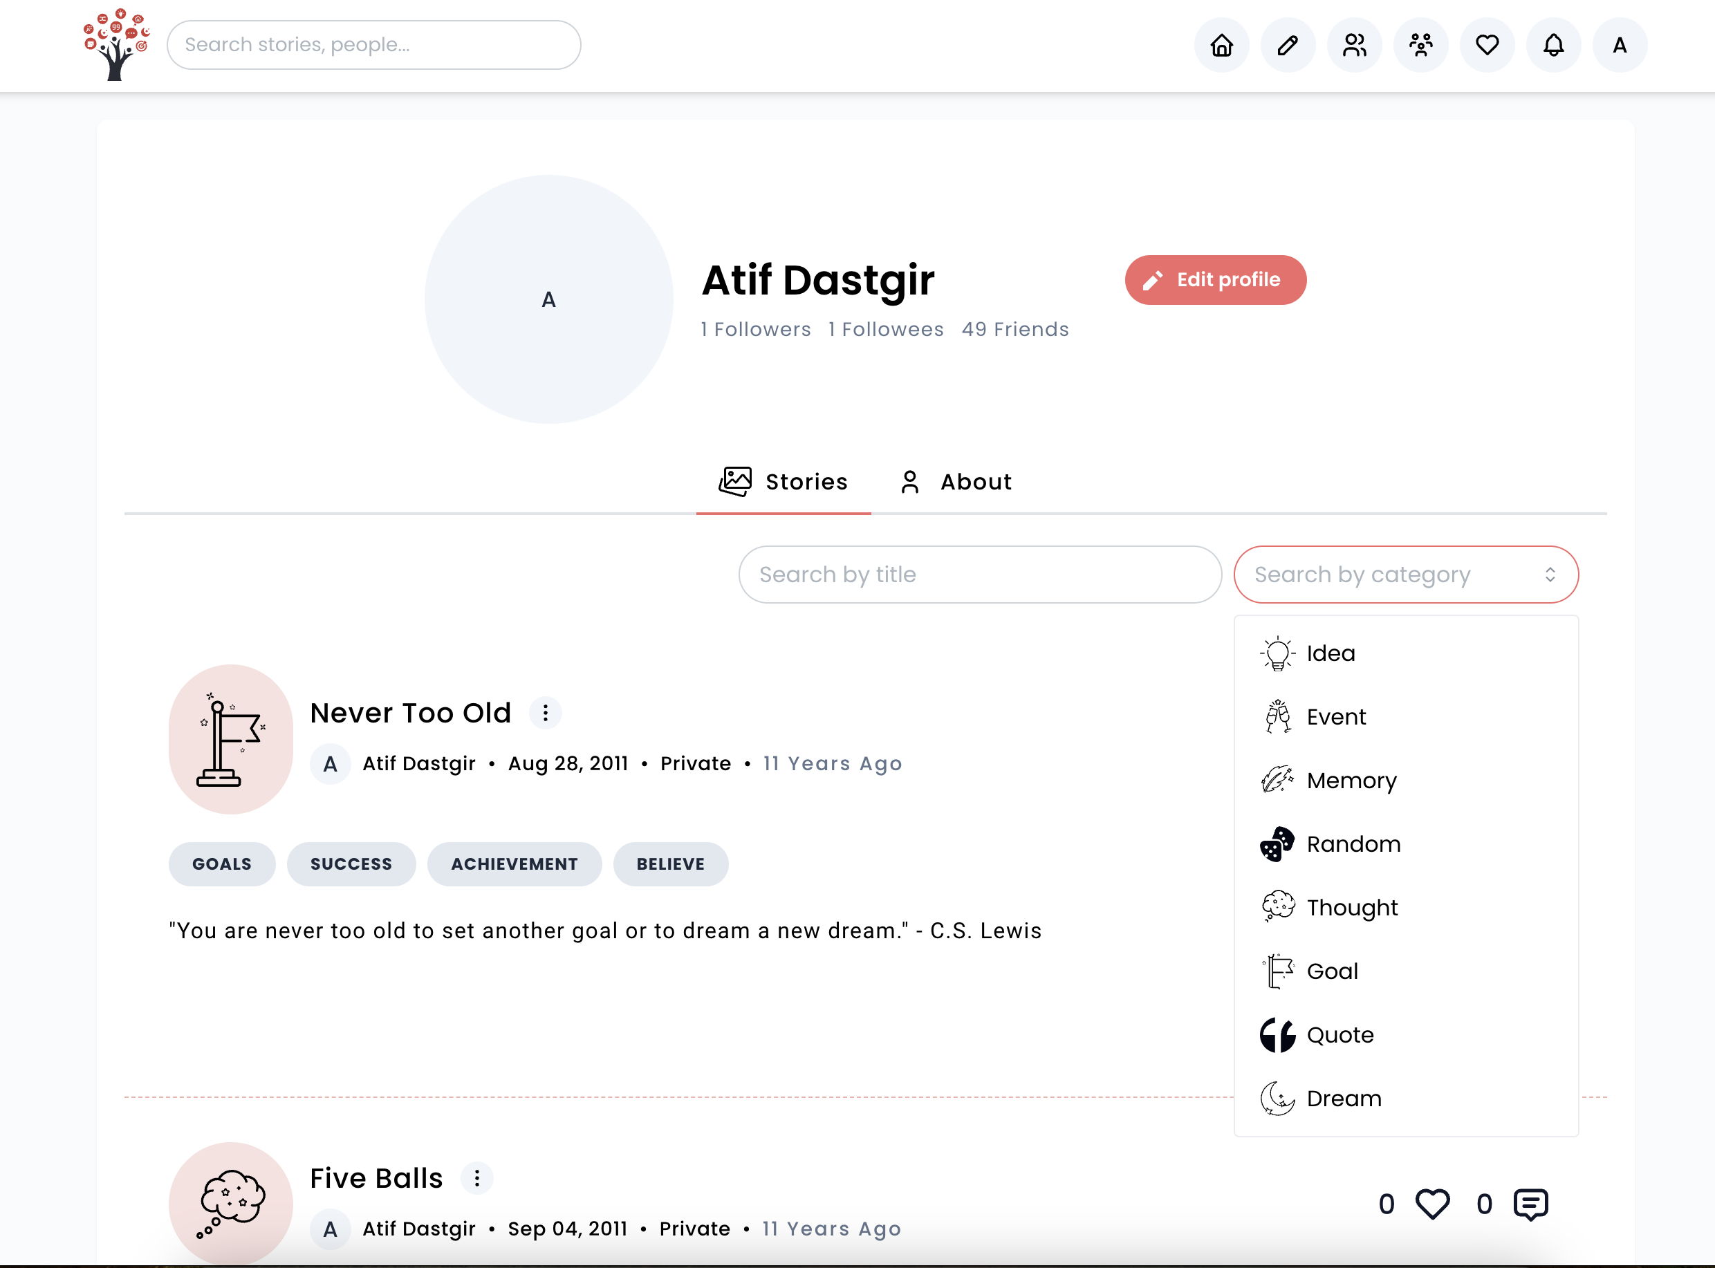Screen dimensions: 1715x1268
Task: Click the Edit profile button
Action: pyautogui.click(x=1215, y=280)
